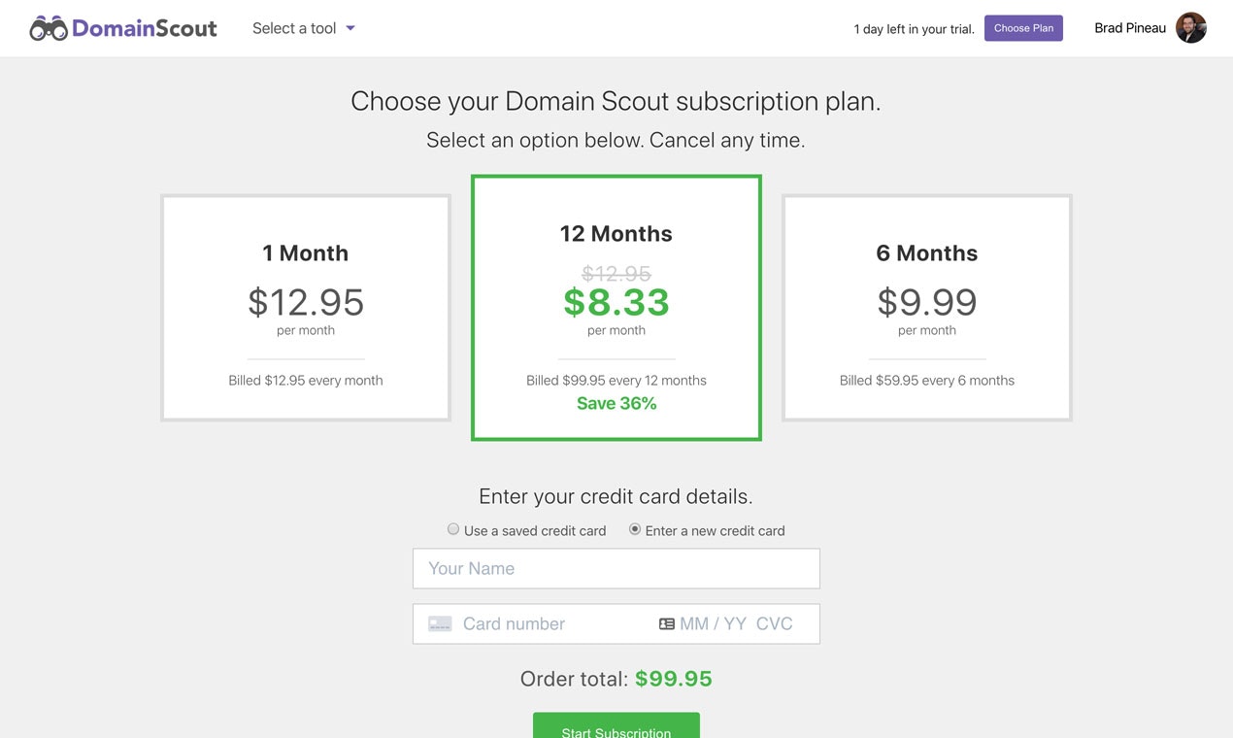
Task: Click the Start Subscription button
Action: click(x=616, y=730)
